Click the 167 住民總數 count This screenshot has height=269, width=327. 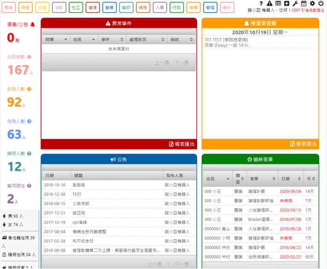18,70
